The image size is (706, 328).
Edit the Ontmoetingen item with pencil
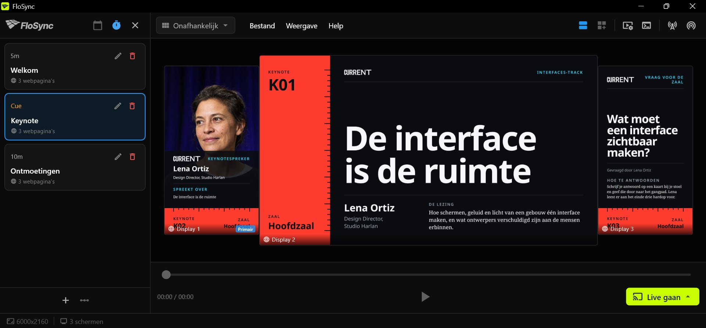click(x=118, y=157)
